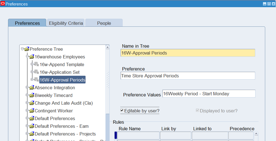Click the 16warehouse Employees folder icon

coord(32,57)
